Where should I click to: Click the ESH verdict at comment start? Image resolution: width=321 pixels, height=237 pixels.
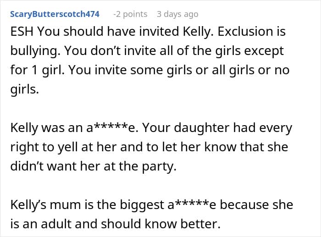[x=22, y=32]
